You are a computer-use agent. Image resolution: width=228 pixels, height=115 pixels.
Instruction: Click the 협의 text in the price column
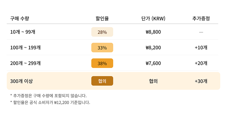[153, 81]
